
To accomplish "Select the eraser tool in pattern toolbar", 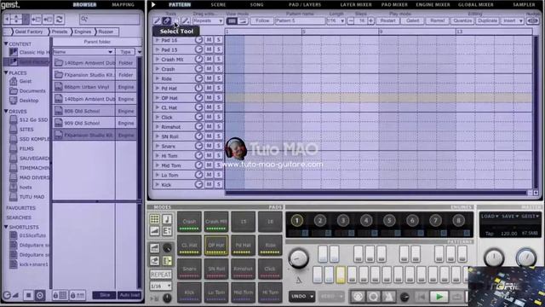I will [167, 20].
